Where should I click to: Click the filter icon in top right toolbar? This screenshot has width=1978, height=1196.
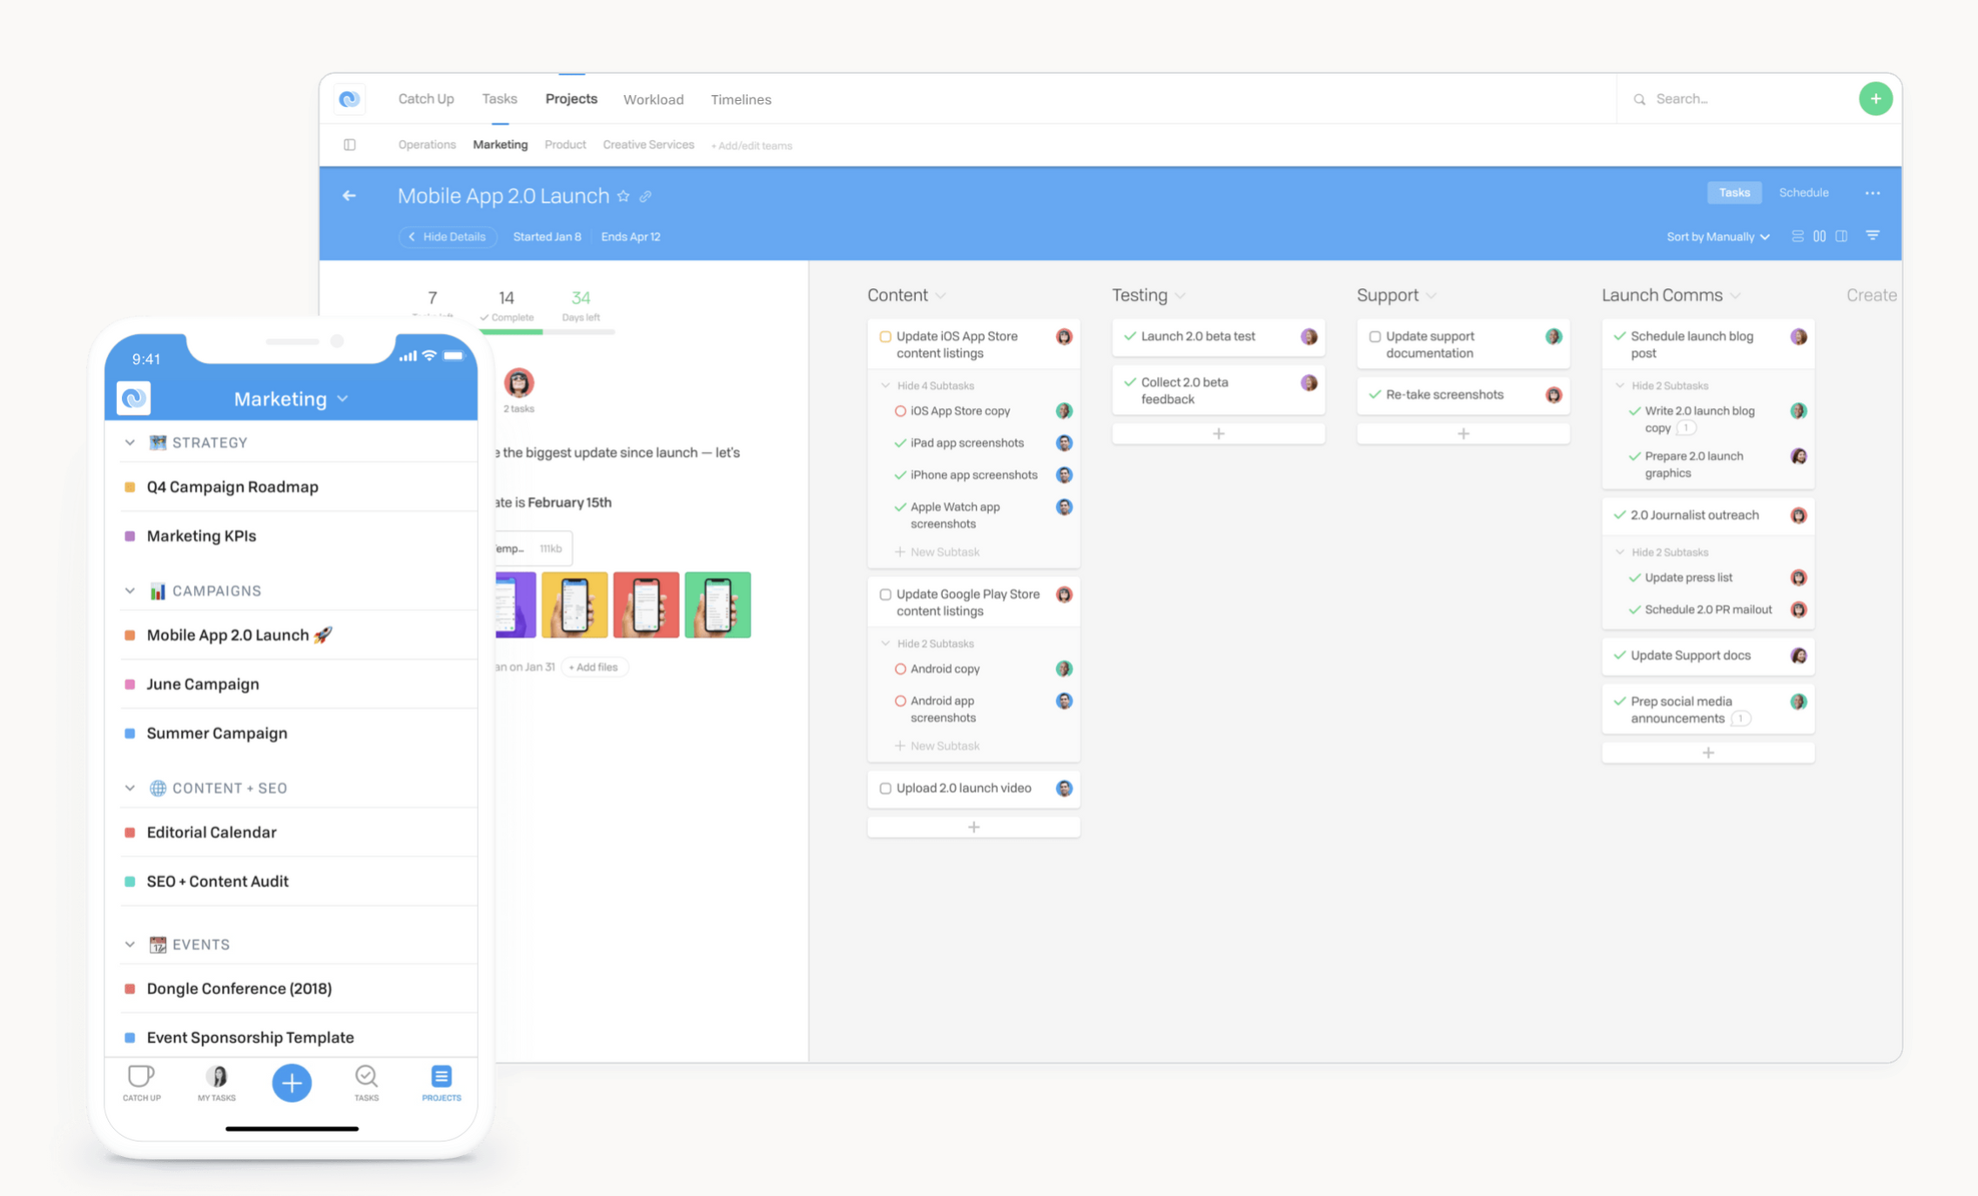pyautogui.click(x=1874, y=236)
